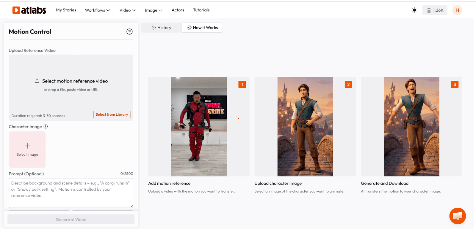This screenshot has width=476, height=229.
Task: Click Select from Library button
Action: (x=112, y=114)
